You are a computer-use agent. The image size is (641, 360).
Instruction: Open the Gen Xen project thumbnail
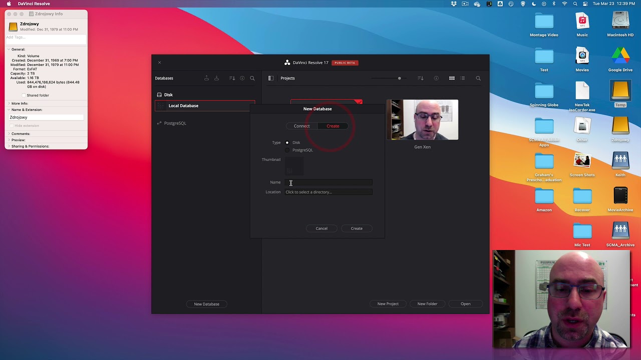(x=422, y=120)
